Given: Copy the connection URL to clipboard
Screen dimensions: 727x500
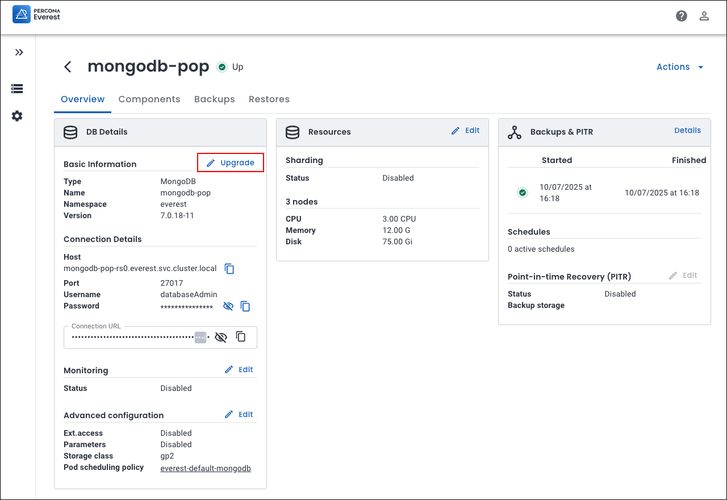Looking at the screenshot, I should tap(241, 337).
